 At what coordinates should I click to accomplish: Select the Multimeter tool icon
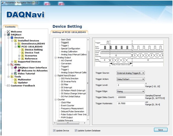click(x=15, y=80)
